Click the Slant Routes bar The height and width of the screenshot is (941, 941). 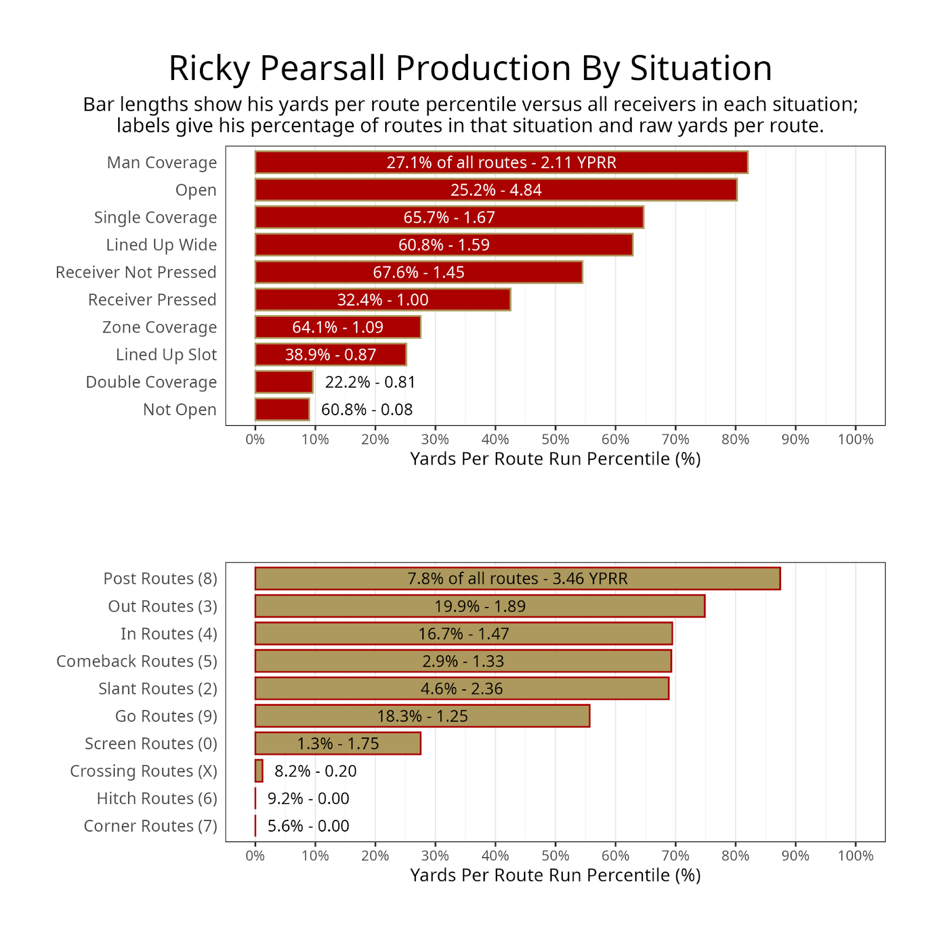coord(462,689)
